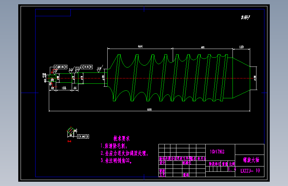The width and height of the screenshot is (288, 186).
Task: Click requirement "2.去应力退火加调质处理;"
Action: click(124, 153)
